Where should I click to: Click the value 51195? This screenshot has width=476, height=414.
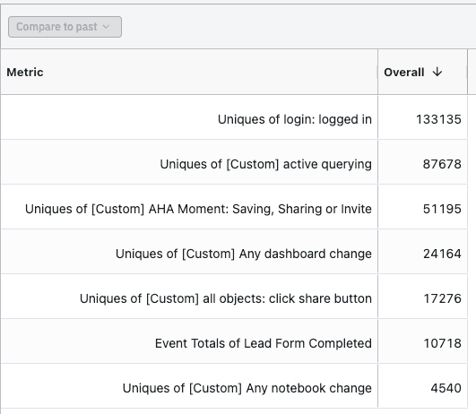442,209
